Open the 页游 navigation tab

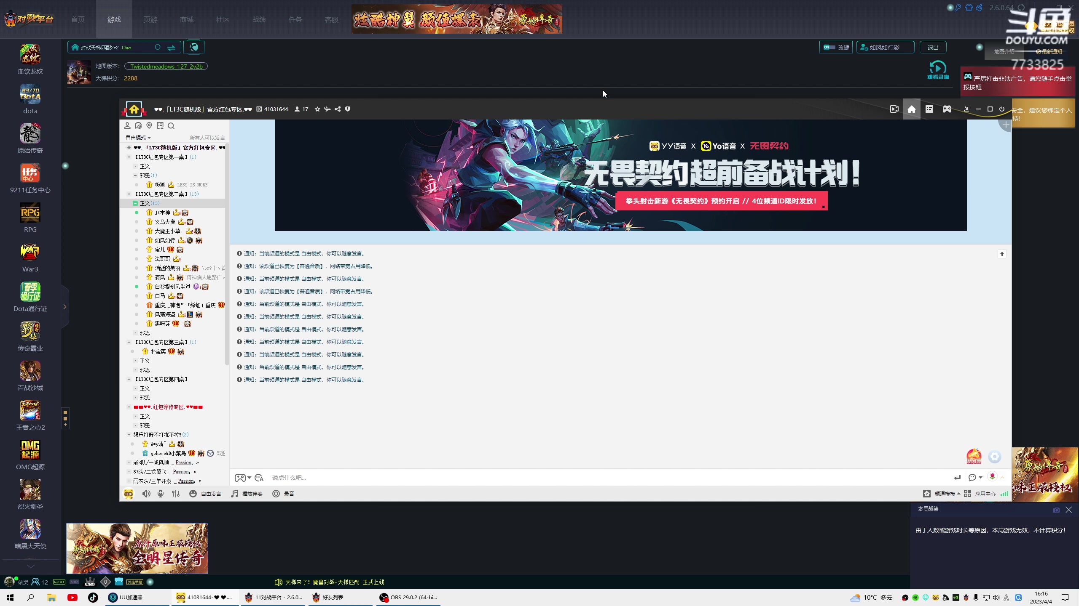150,19
